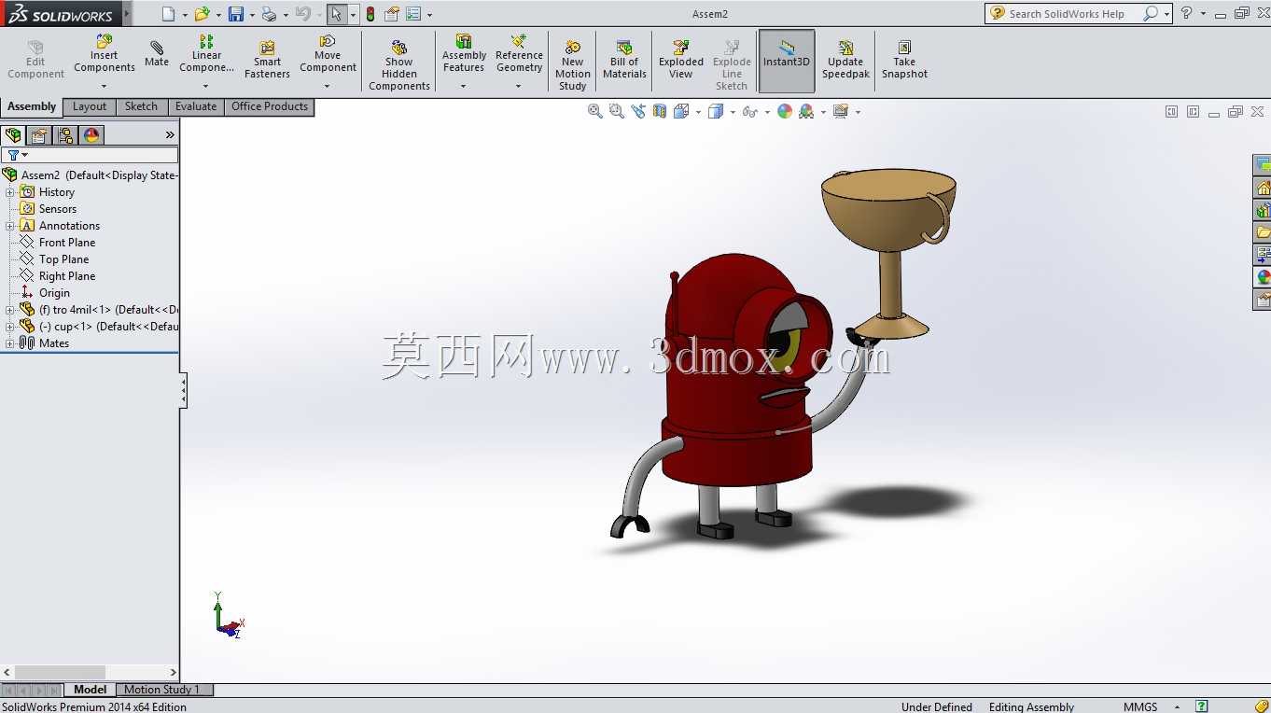Viewport: 1271px width, 713px height.
Task: Activate the Move Component tool
Action: click(328, 54)
